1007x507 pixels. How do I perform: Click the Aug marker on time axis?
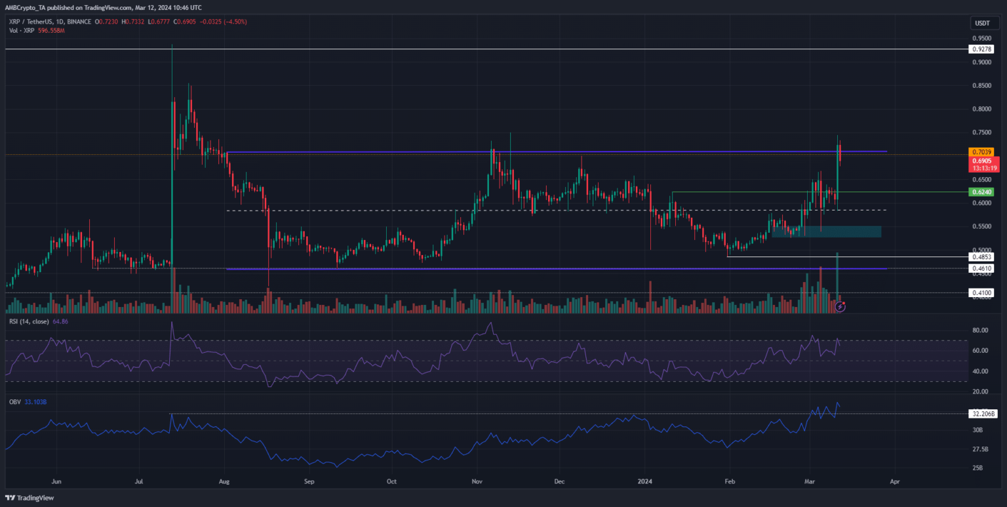click(224, 481)
